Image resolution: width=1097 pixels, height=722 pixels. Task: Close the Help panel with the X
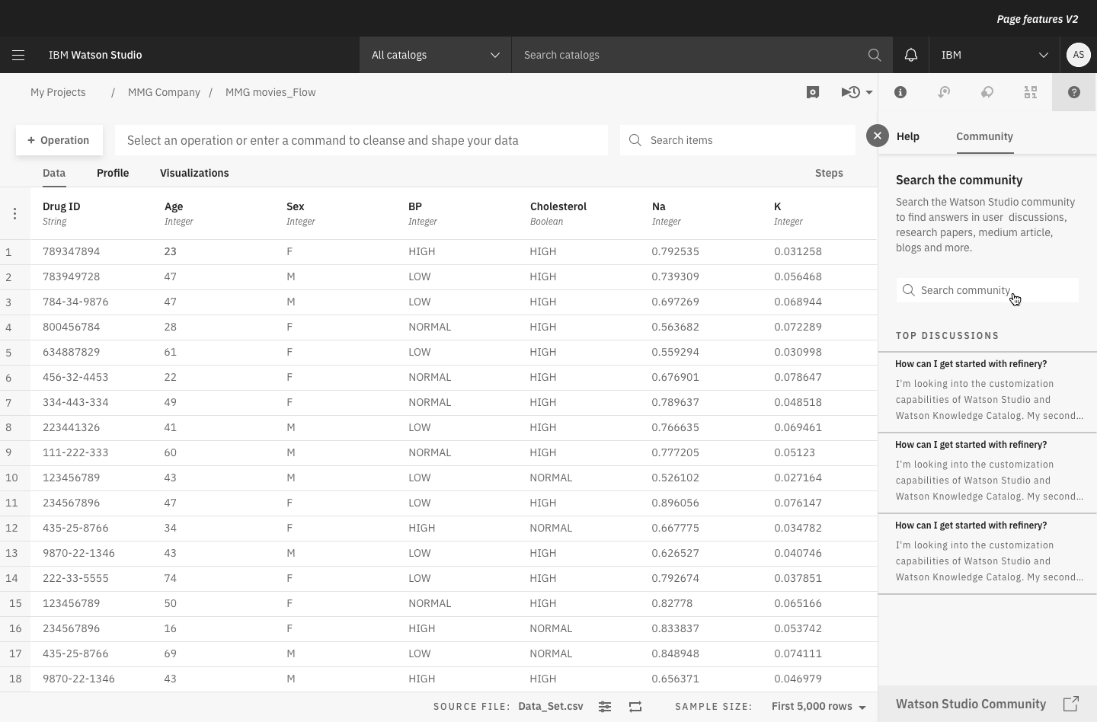[x=877, y=136]
